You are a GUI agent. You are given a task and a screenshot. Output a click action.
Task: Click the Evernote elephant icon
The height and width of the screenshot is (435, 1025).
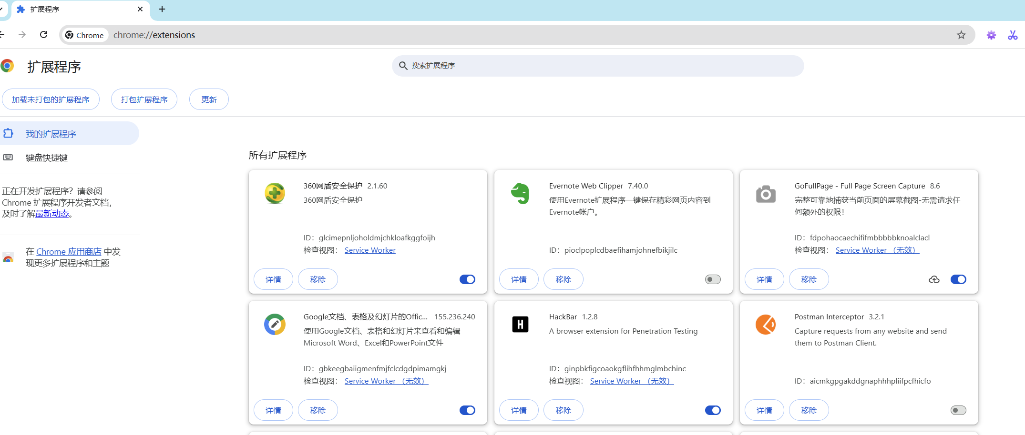520,194
